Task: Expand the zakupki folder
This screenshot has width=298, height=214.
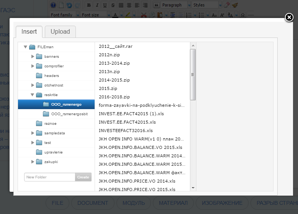Action: [33, 162]
